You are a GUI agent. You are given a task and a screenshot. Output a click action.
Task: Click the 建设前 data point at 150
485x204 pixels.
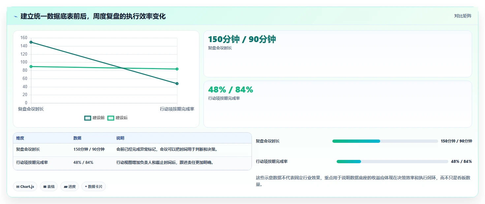pos(31,42)
